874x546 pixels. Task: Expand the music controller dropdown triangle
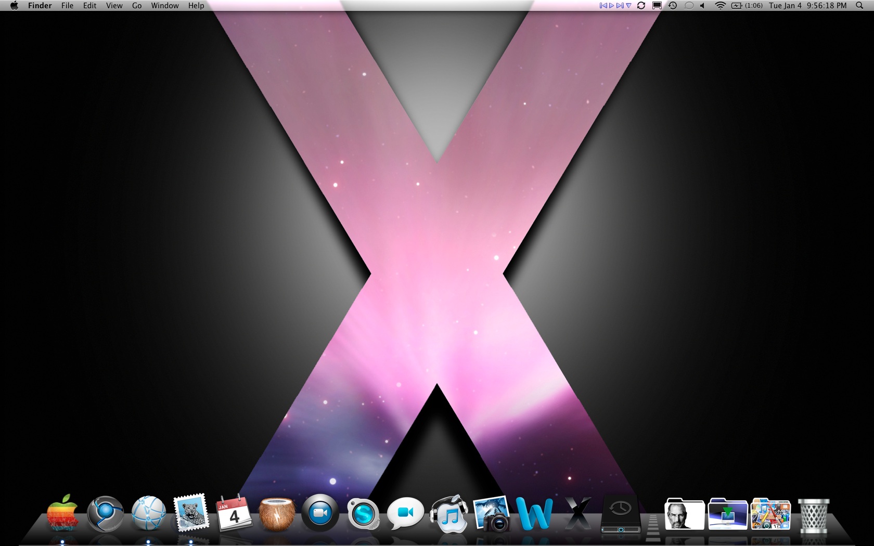click(628, 6)
